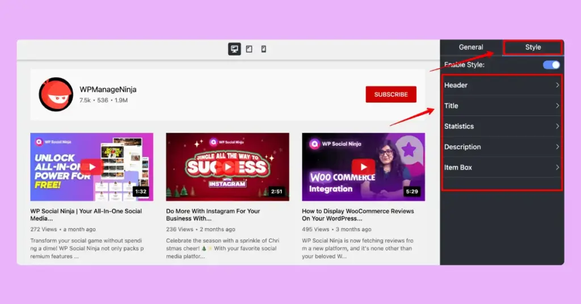The height and width of the screenshot is (304, 581).
Task: Switch to tablet preview mode icon
Action: (249, 49)
